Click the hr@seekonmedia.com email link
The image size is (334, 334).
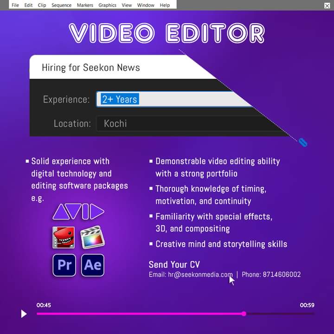pos(200,275)
